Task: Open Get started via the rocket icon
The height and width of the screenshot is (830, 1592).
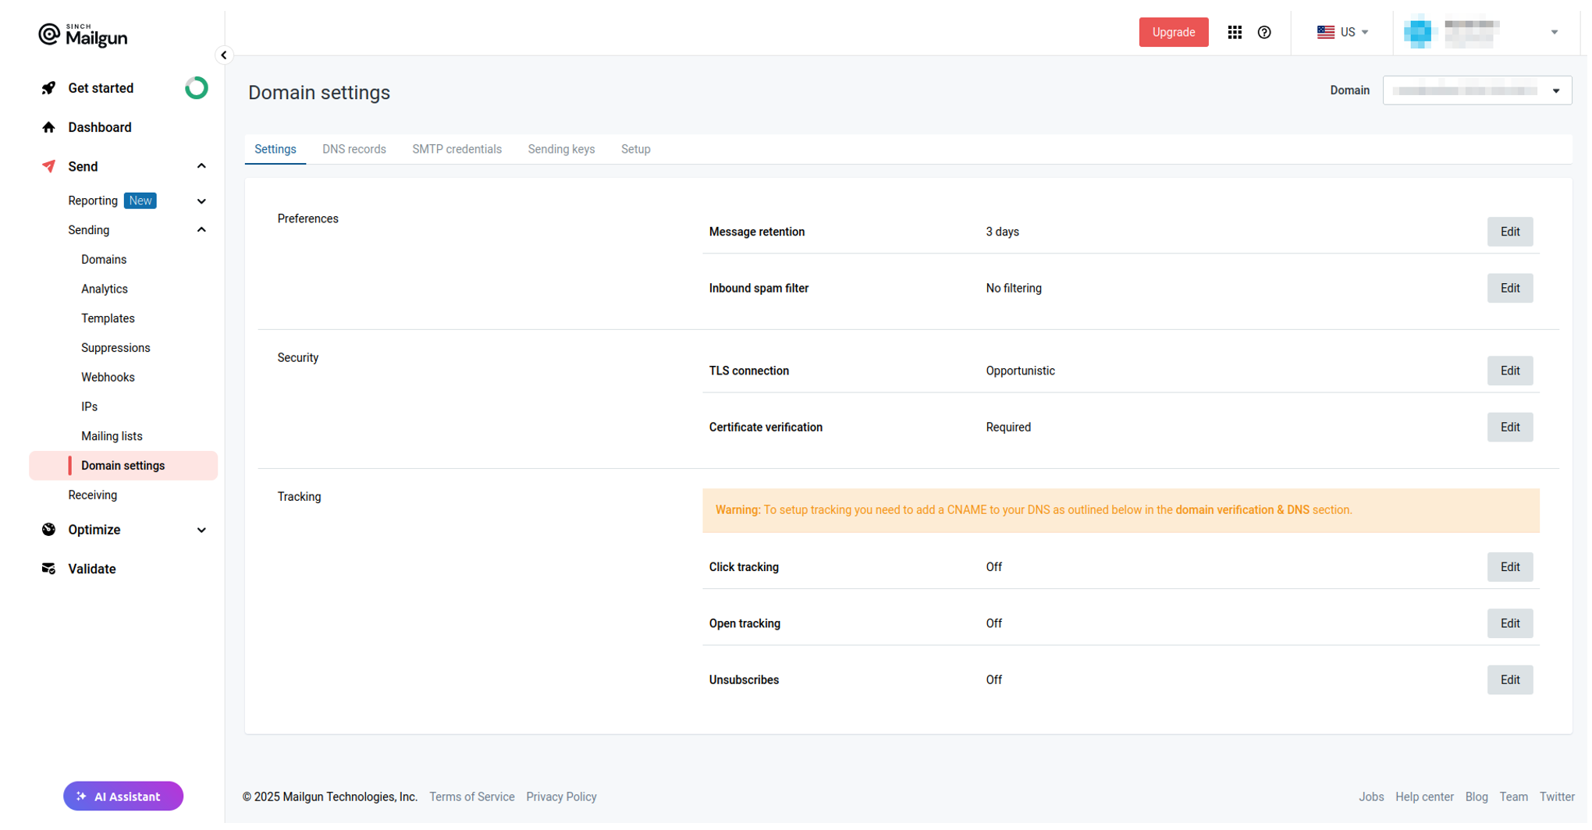Action: [x=49, y=88]
